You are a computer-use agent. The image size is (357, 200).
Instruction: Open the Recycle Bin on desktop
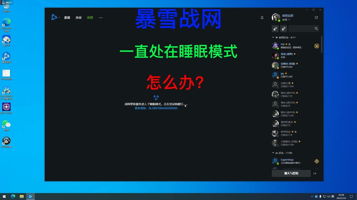coord(6,7)
